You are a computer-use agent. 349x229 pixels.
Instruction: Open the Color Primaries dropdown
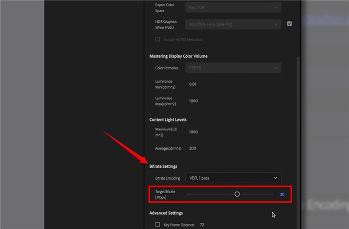coord(233,68)
